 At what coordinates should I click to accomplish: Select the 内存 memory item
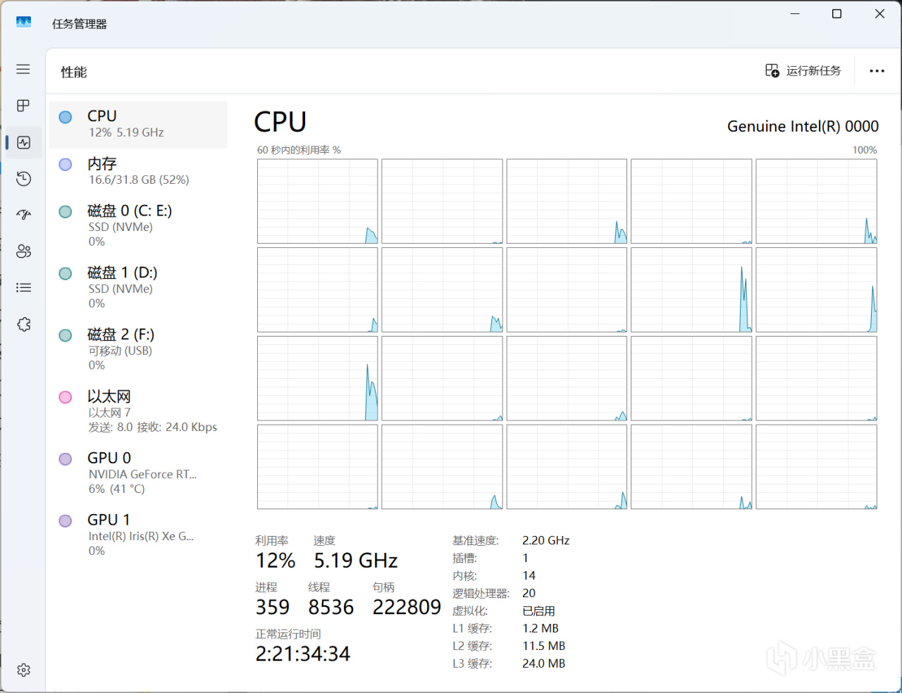(x=138, y=171)
